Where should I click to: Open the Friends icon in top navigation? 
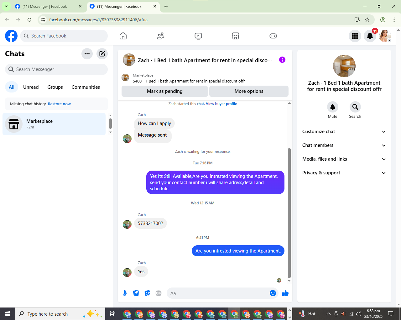click(161, 36)
